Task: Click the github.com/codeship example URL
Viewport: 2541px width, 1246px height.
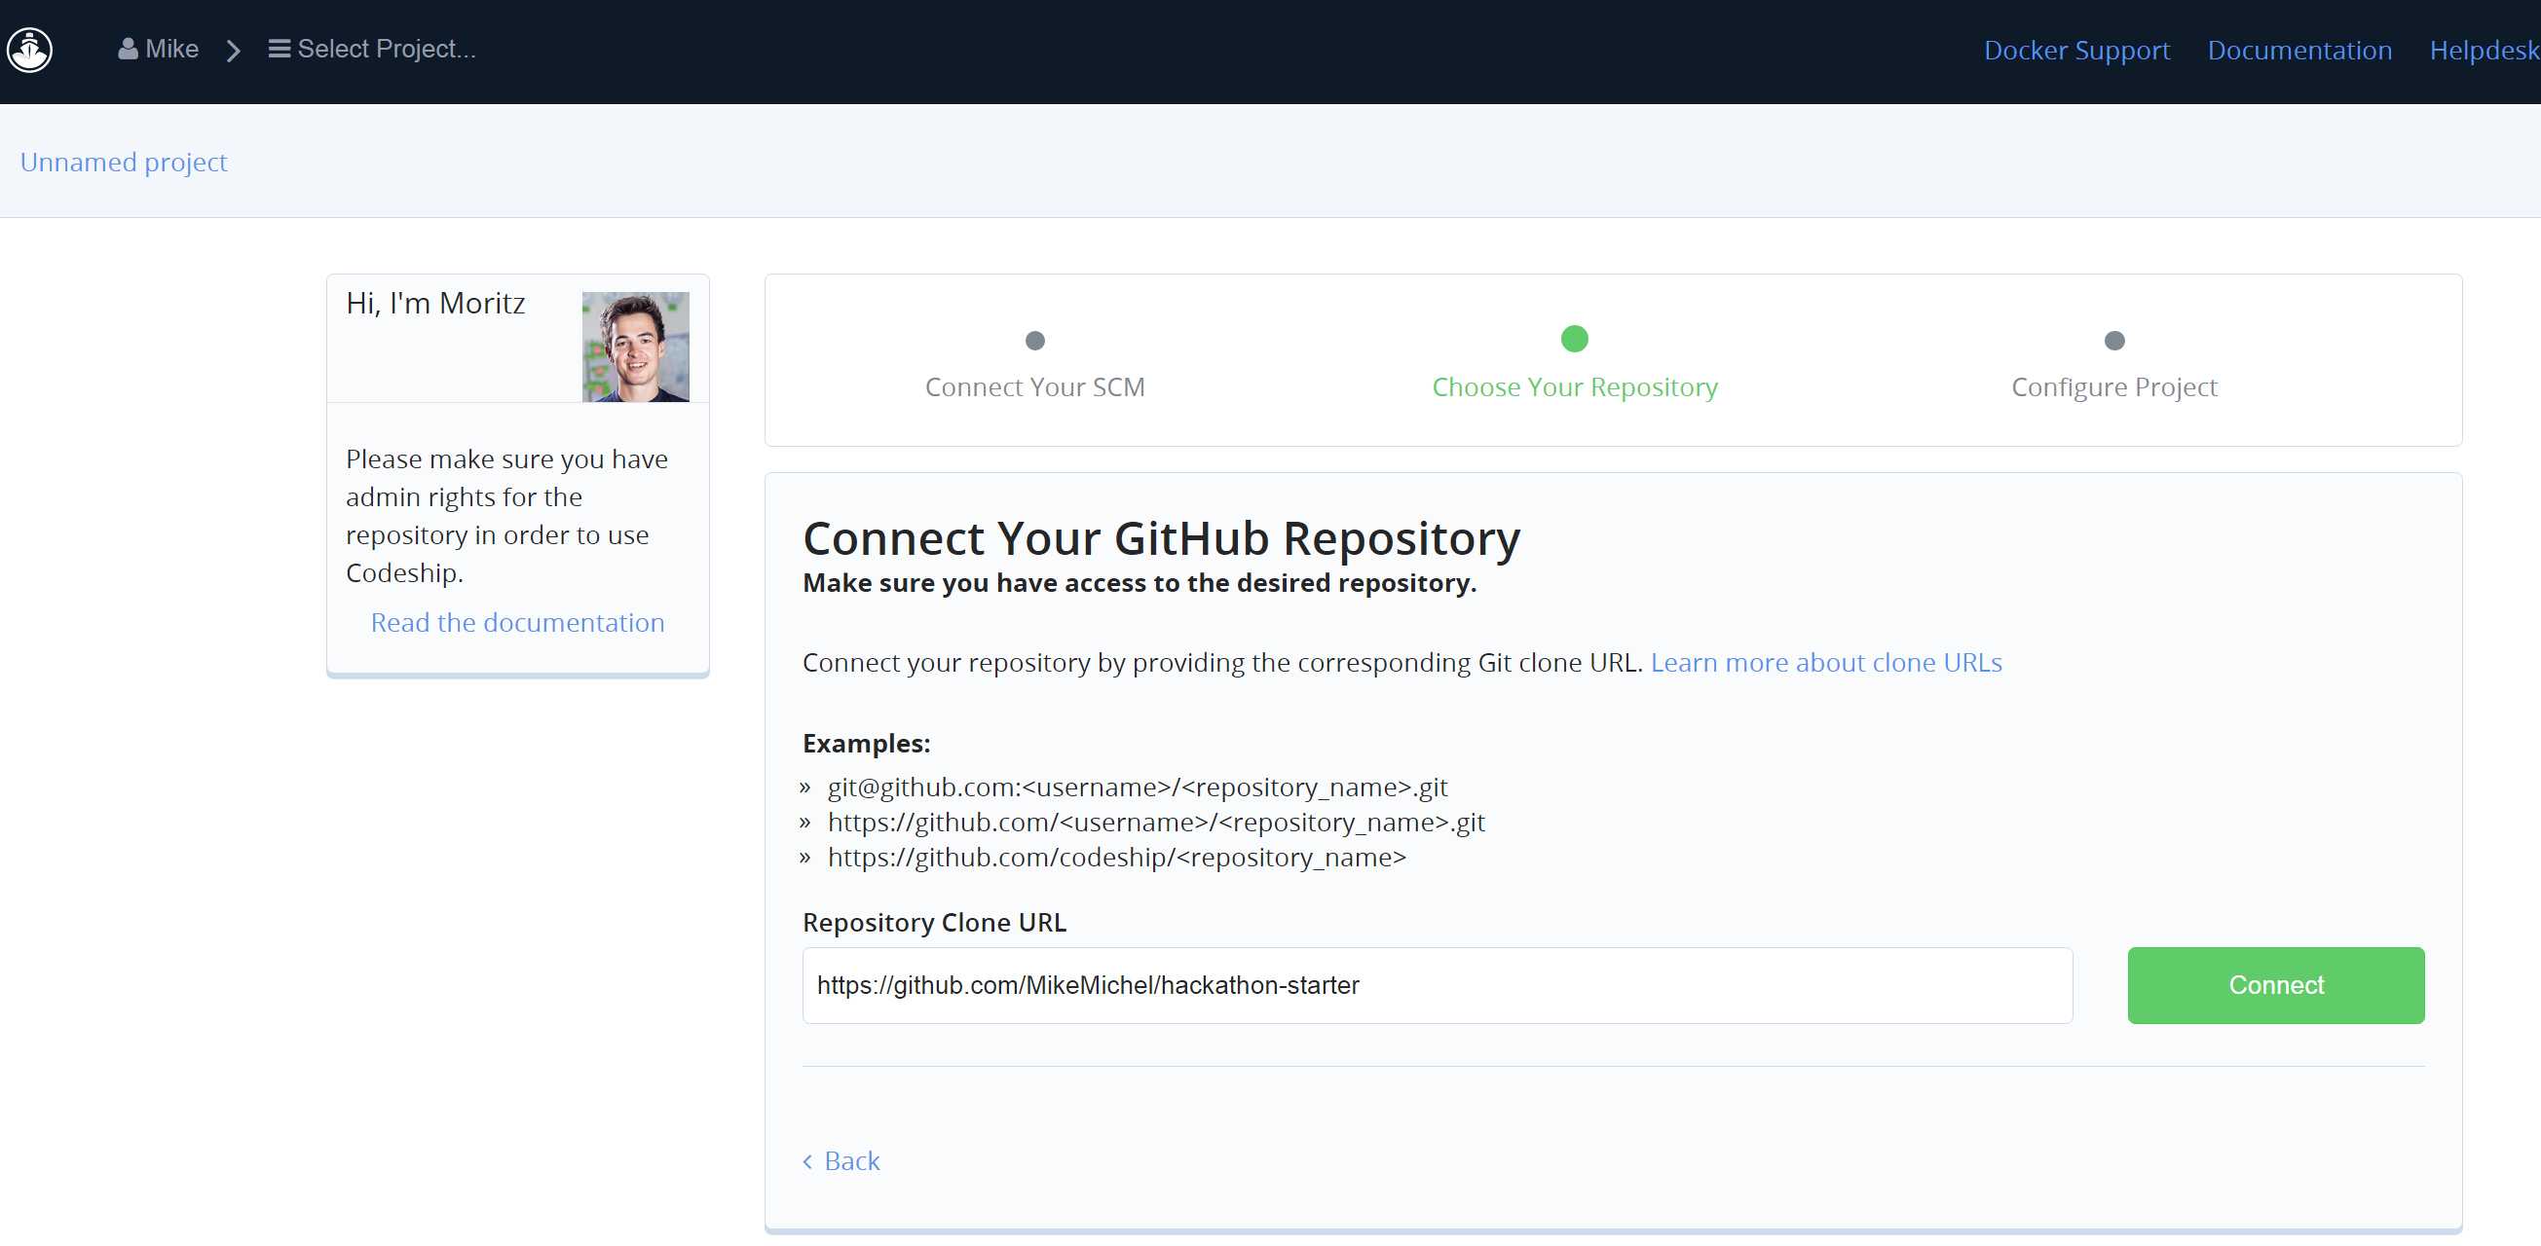Action: pos(1117,857)
